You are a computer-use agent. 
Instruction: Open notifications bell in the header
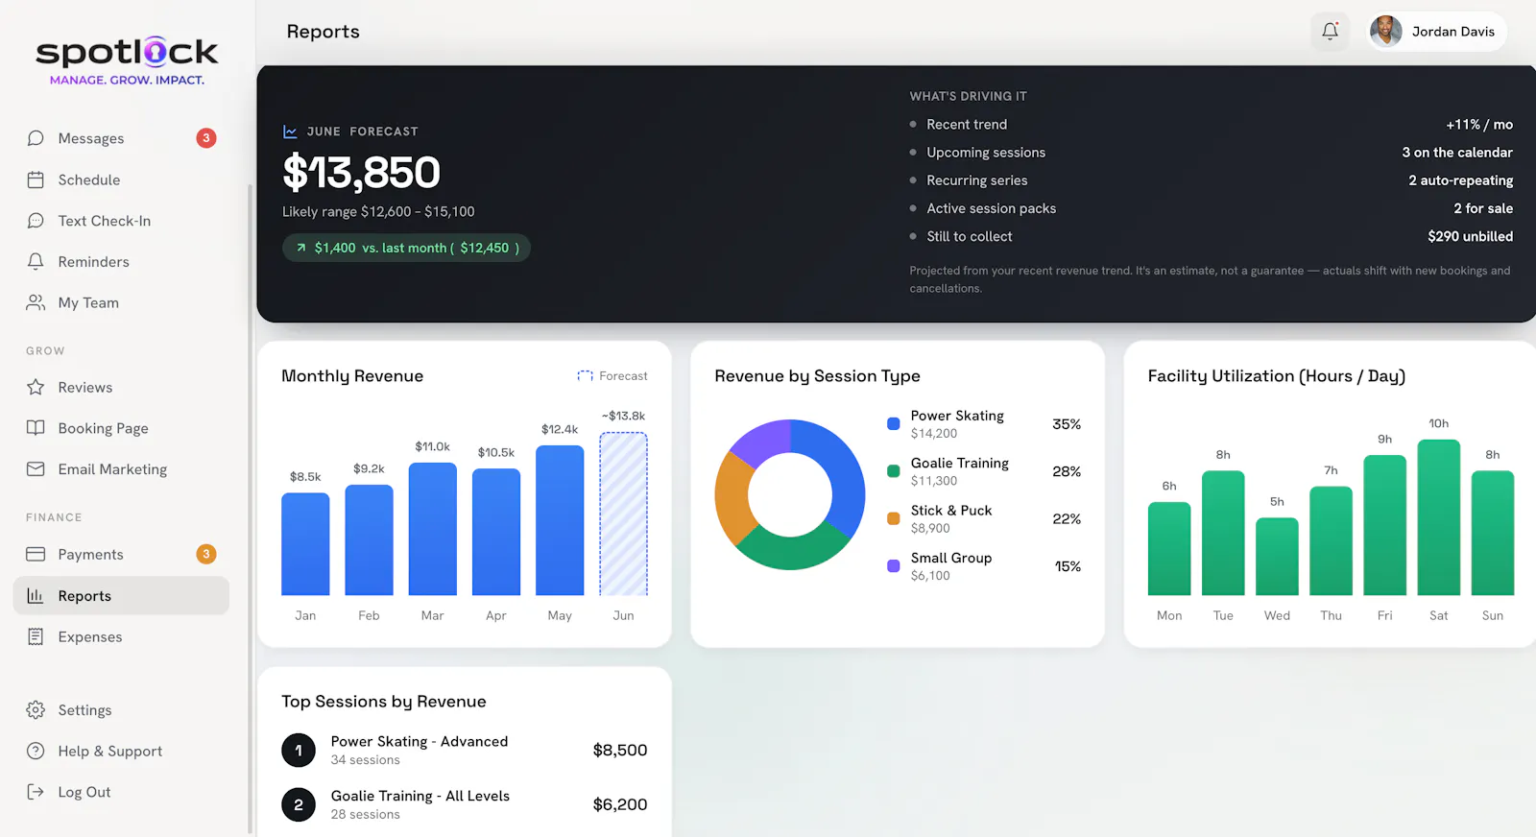tap(1331, 32)
